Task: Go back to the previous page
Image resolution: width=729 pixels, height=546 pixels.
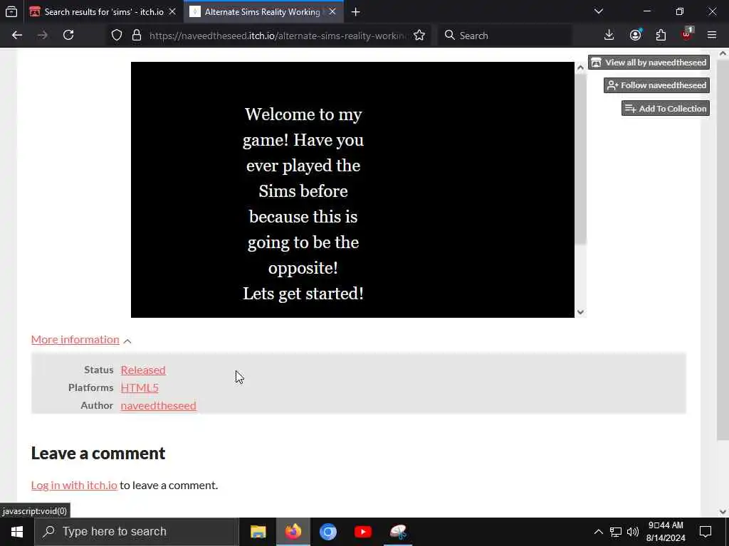Action: pos(17,36)
